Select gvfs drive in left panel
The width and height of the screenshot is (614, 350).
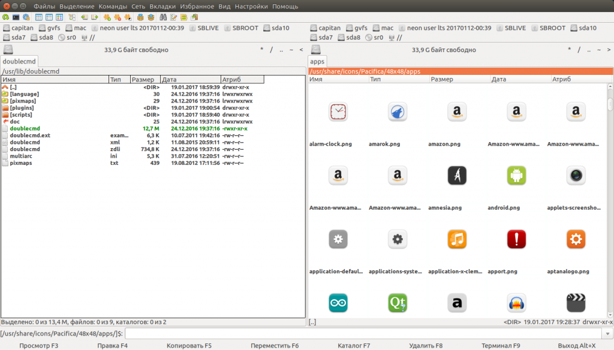[x=49, y=28]
